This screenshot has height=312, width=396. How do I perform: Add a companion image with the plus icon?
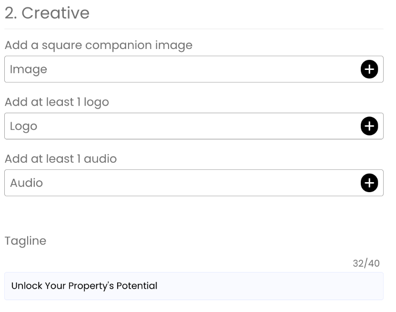(x=369, y=69)
